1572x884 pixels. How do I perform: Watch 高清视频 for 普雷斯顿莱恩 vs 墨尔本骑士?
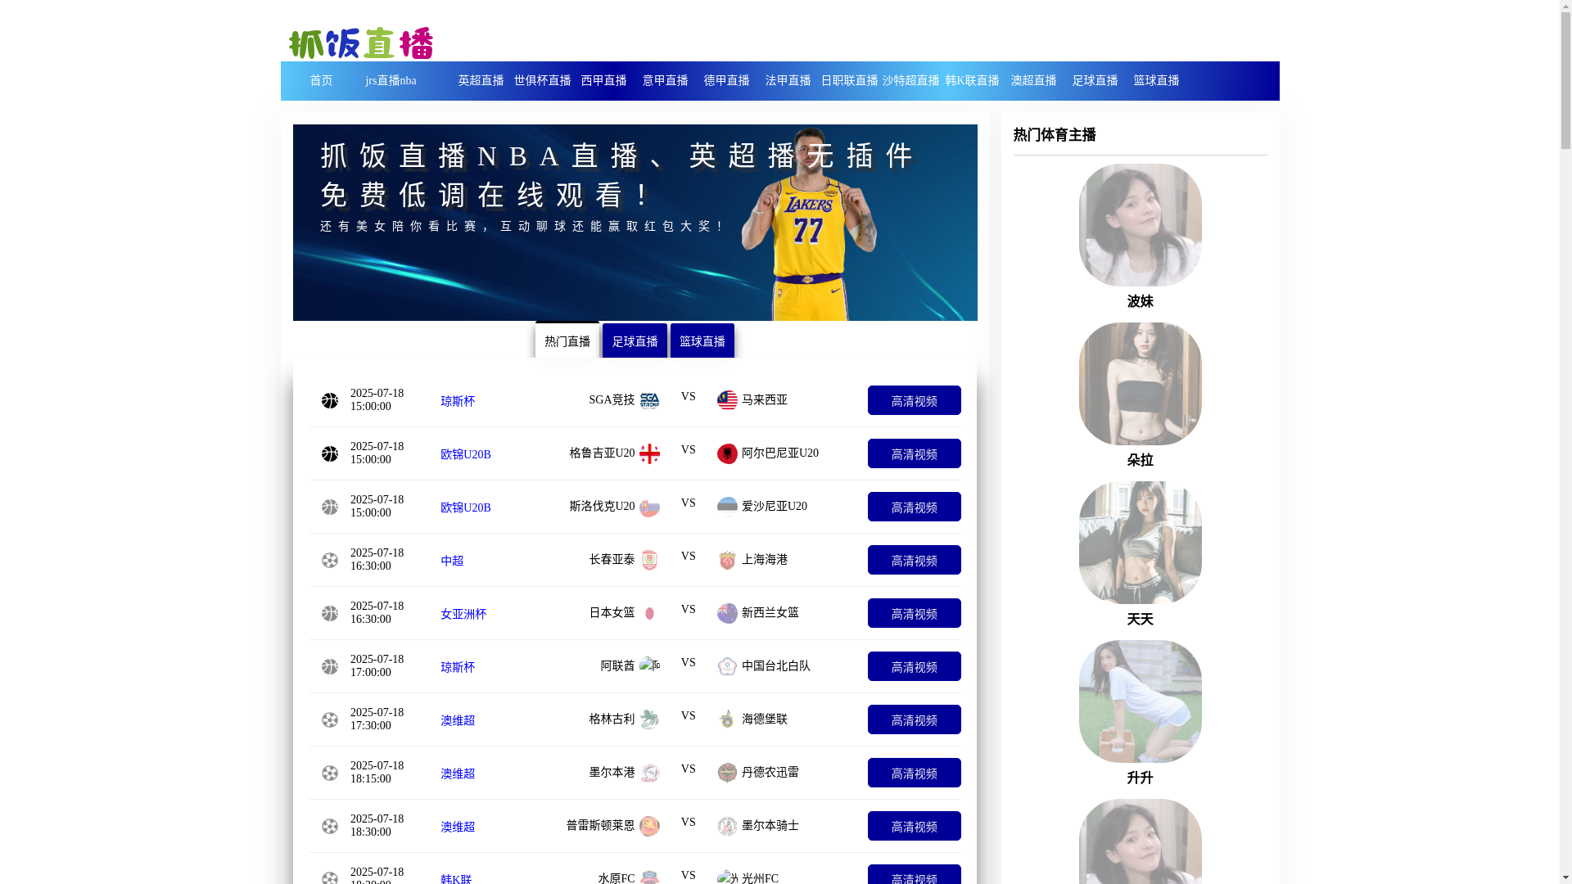[914, 826]
